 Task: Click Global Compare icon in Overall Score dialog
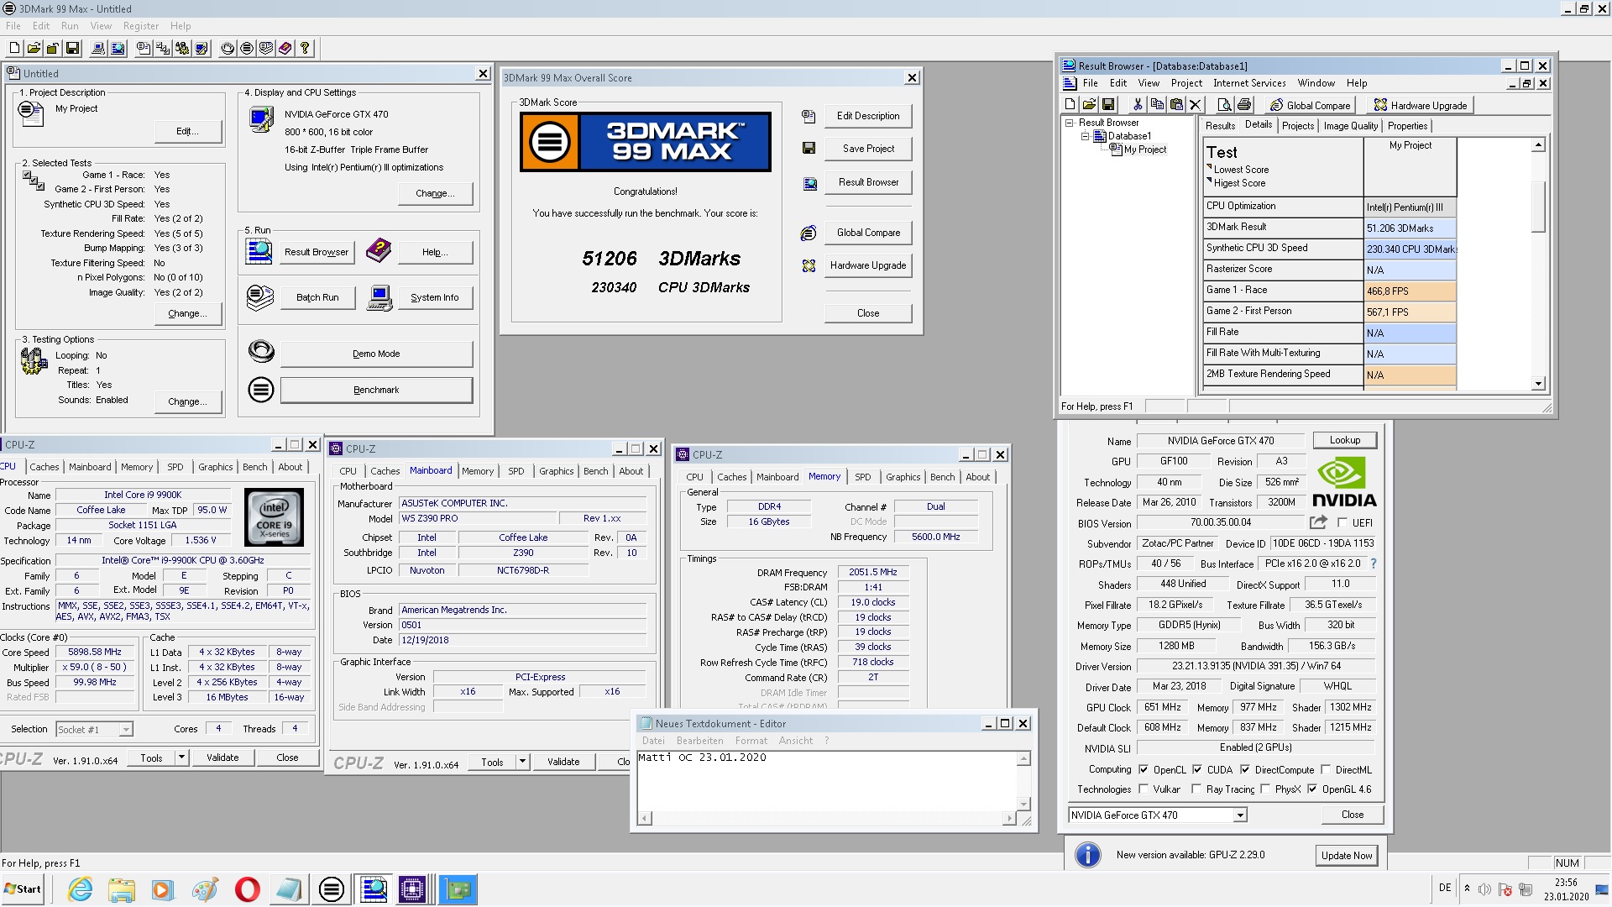(x=809, y=233)
